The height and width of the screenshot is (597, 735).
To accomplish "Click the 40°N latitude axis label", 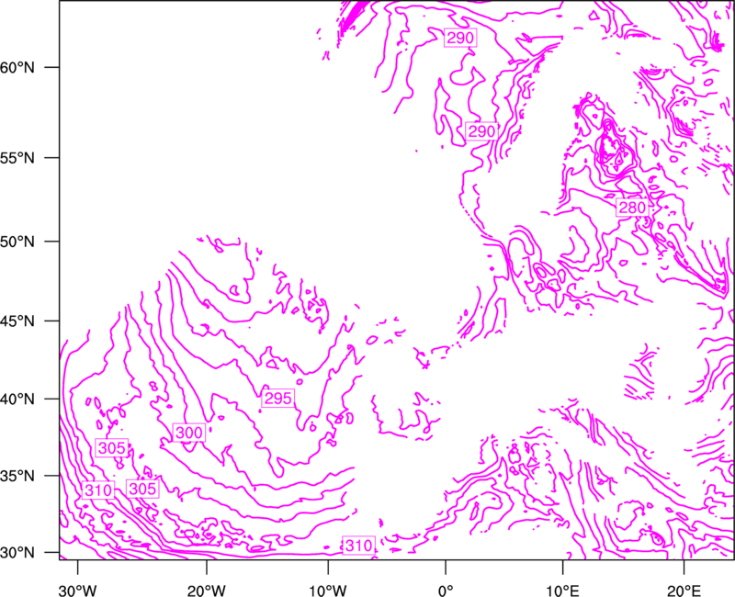I will pos(17,399).
